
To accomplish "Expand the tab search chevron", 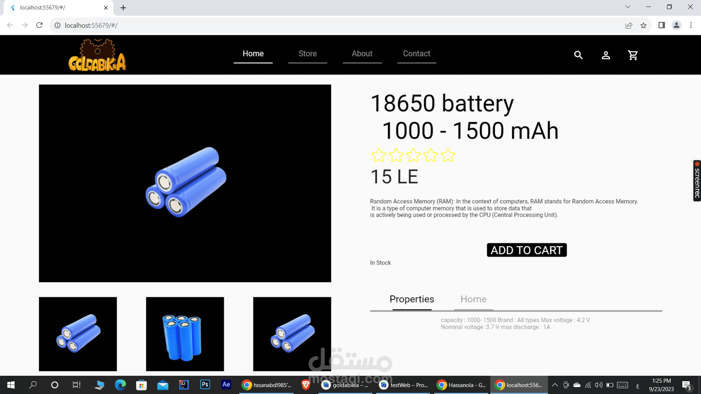I will [628, 7].
